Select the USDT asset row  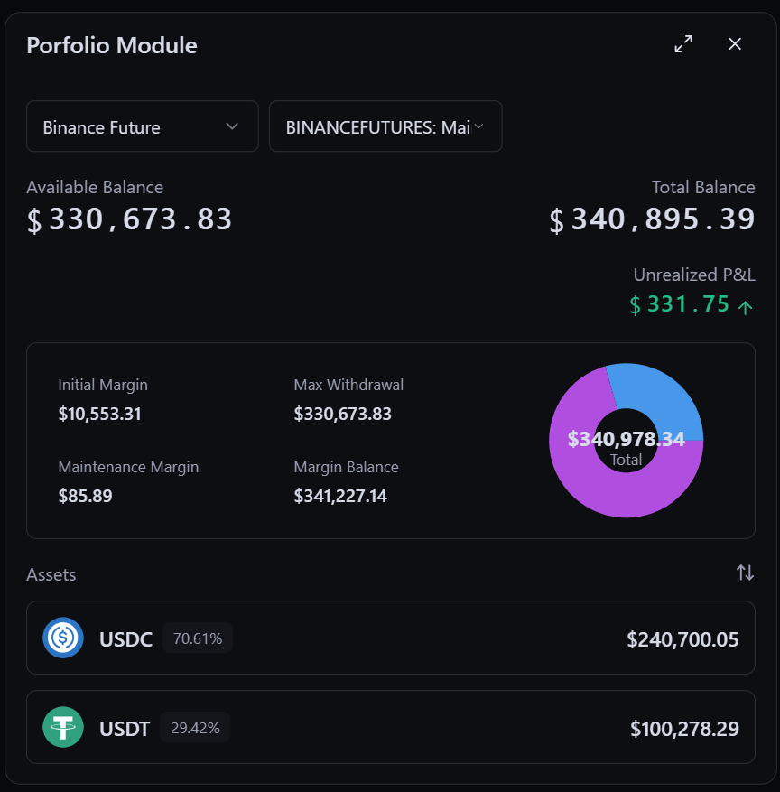pos(390,727)
